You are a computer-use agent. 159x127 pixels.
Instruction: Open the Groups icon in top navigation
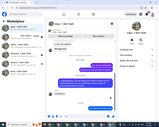[x=93, y=14]
